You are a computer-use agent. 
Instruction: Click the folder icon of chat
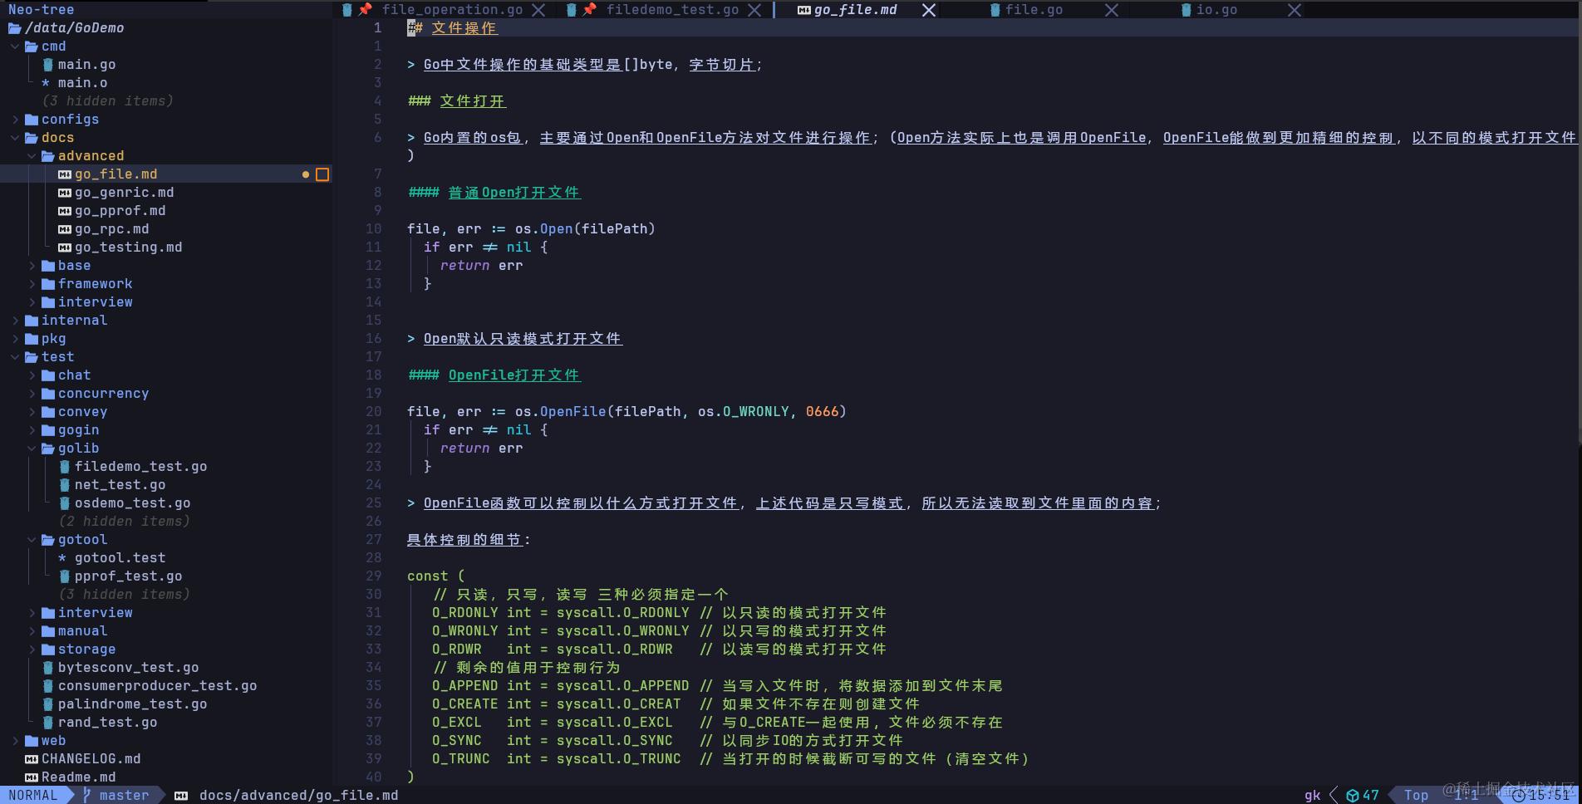tap(48, 375)
